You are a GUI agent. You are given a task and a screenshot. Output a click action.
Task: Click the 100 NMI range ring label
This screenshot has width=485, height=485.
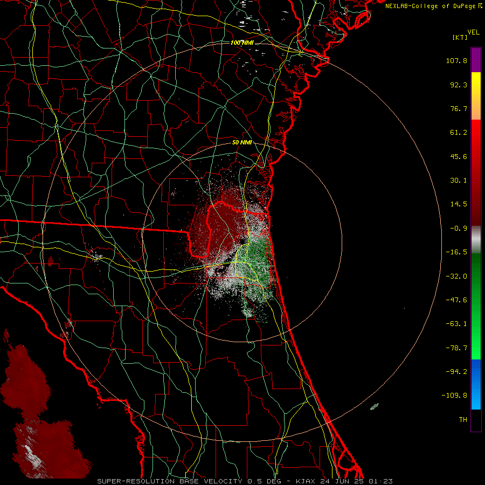tap(242, 43)
